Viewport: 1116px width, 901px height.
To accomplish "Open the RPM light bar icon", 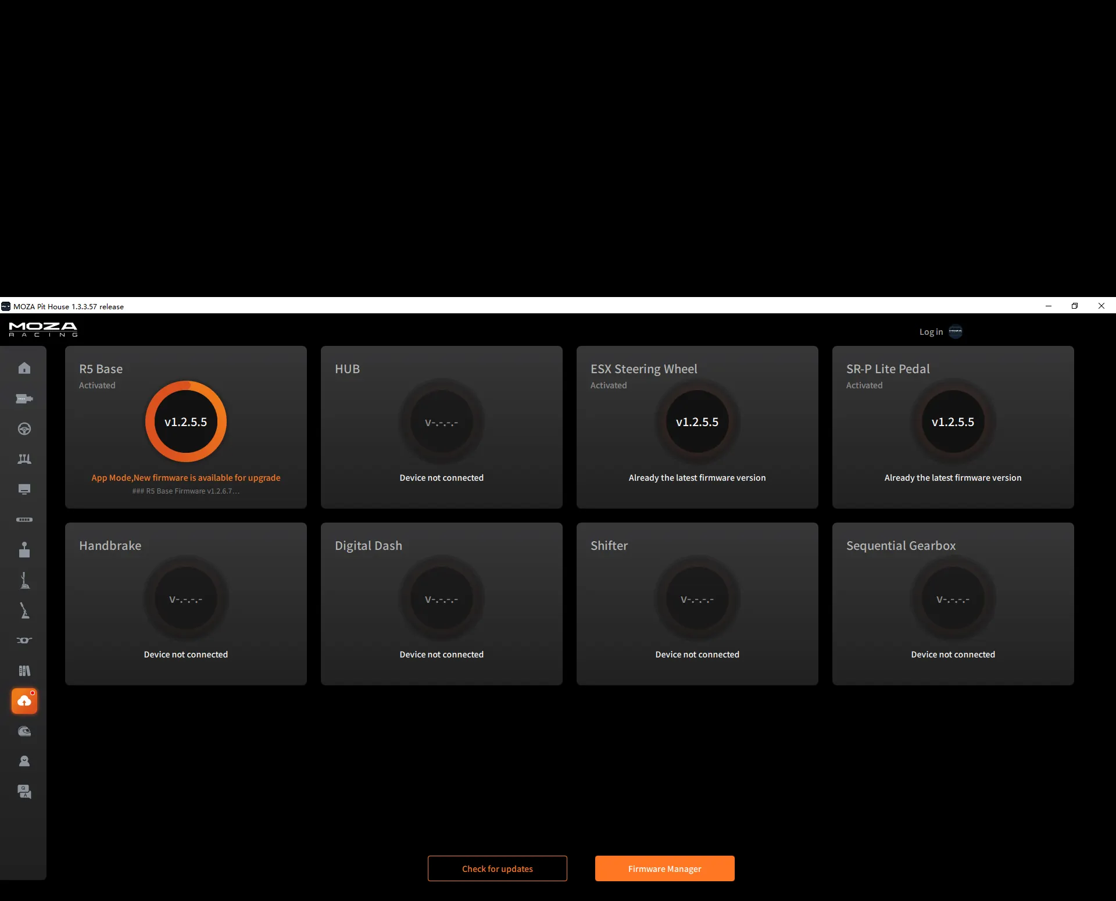I will [x=24, y=520].
